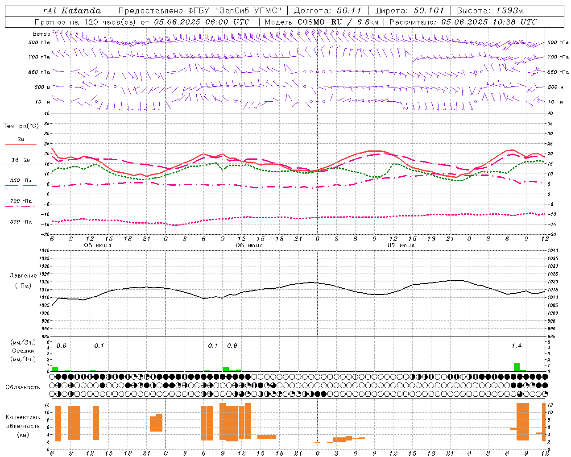Click the precipitation amount 0.9
The image size is (571, 457).
[232, 346]
